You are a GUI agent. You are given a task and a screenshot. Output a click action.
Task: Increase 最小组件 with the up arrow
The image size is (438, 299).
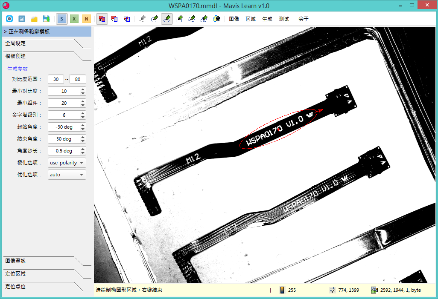click(x=83, y=101)
